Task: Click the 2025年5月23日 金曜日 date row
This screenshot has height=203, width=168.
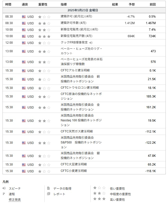Action: click(83, 10)
